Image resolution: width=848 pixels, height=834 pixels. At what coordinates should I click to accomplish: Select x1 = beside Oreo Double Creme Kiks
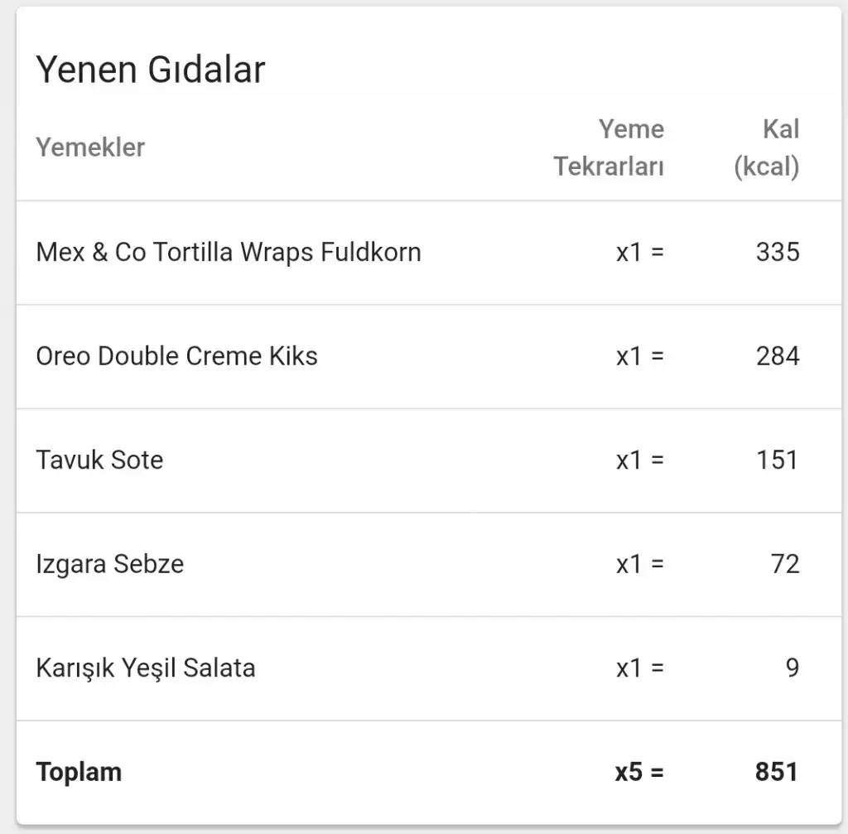639,356
